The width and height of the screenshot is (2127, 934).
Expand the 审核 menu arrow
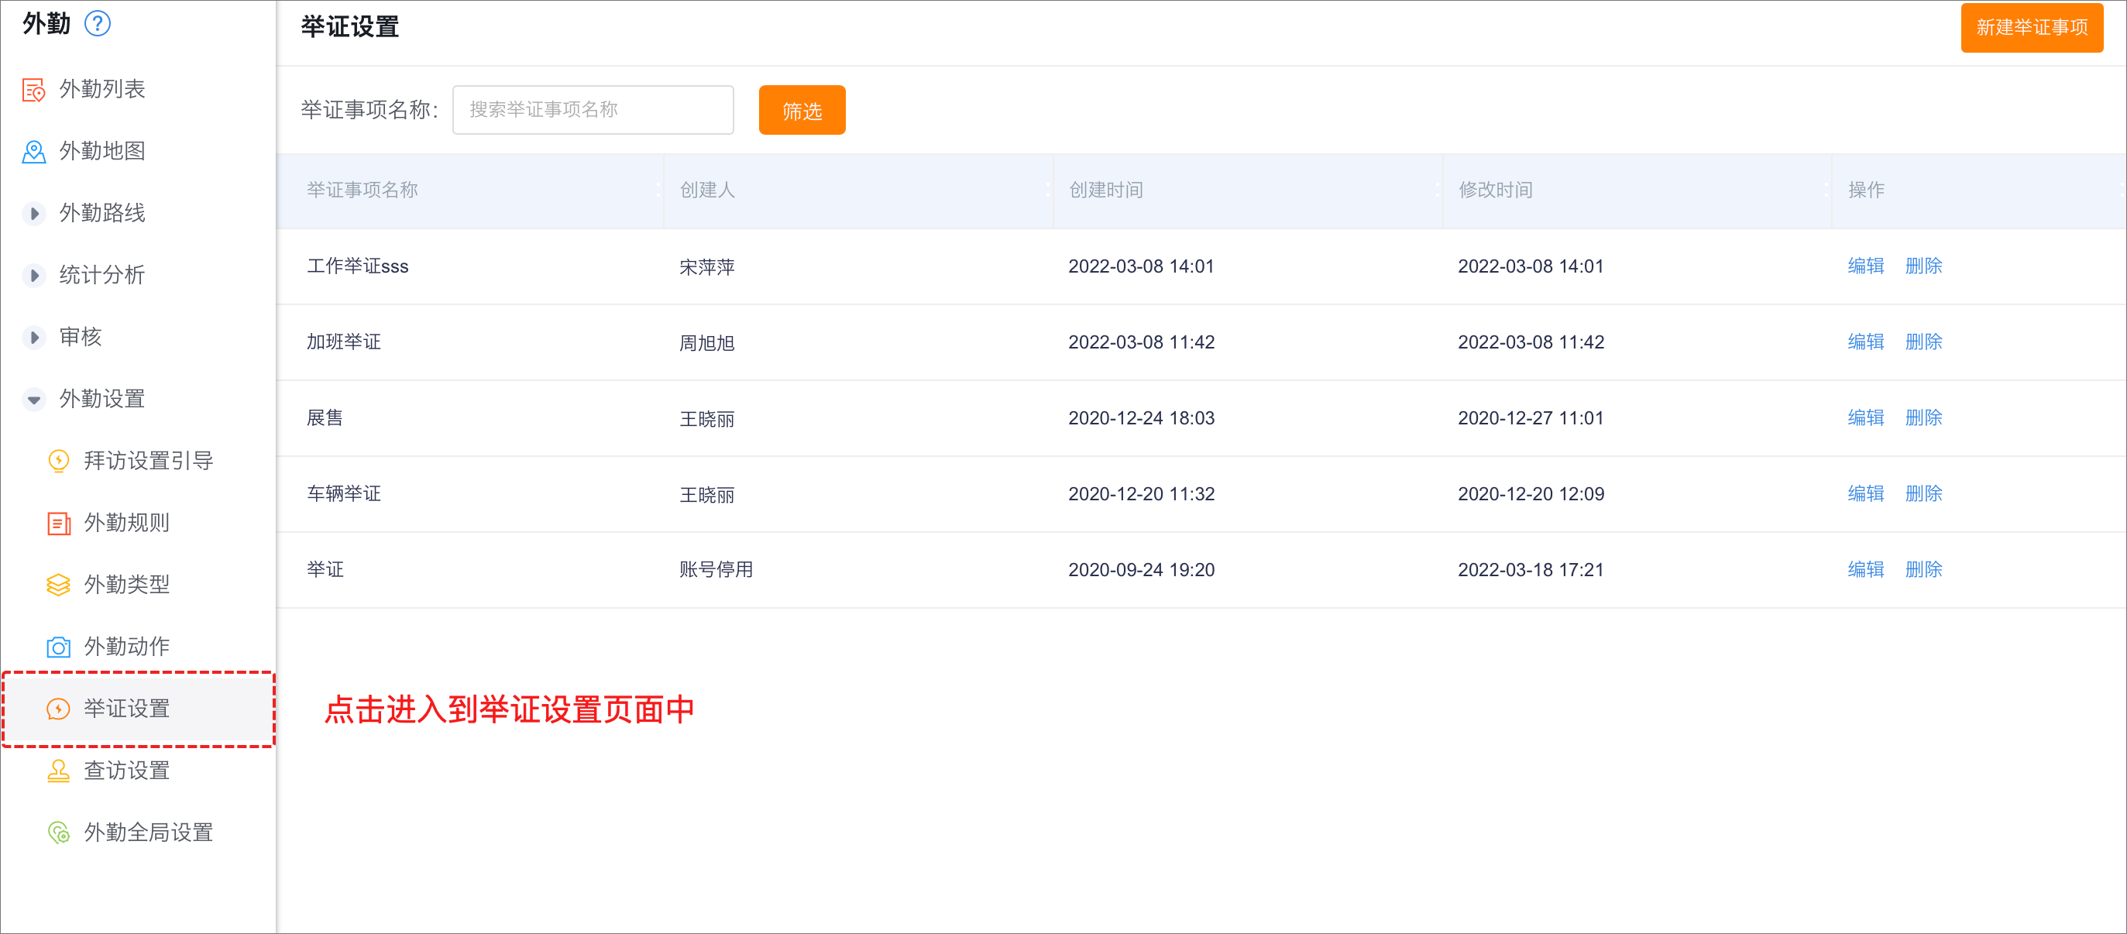34,337
